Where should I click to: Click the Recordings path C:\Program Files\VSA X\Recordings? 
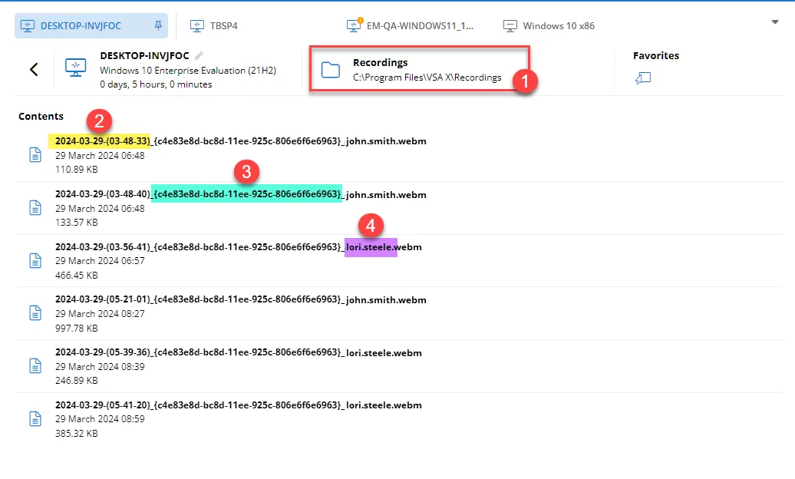pos(427,78)
